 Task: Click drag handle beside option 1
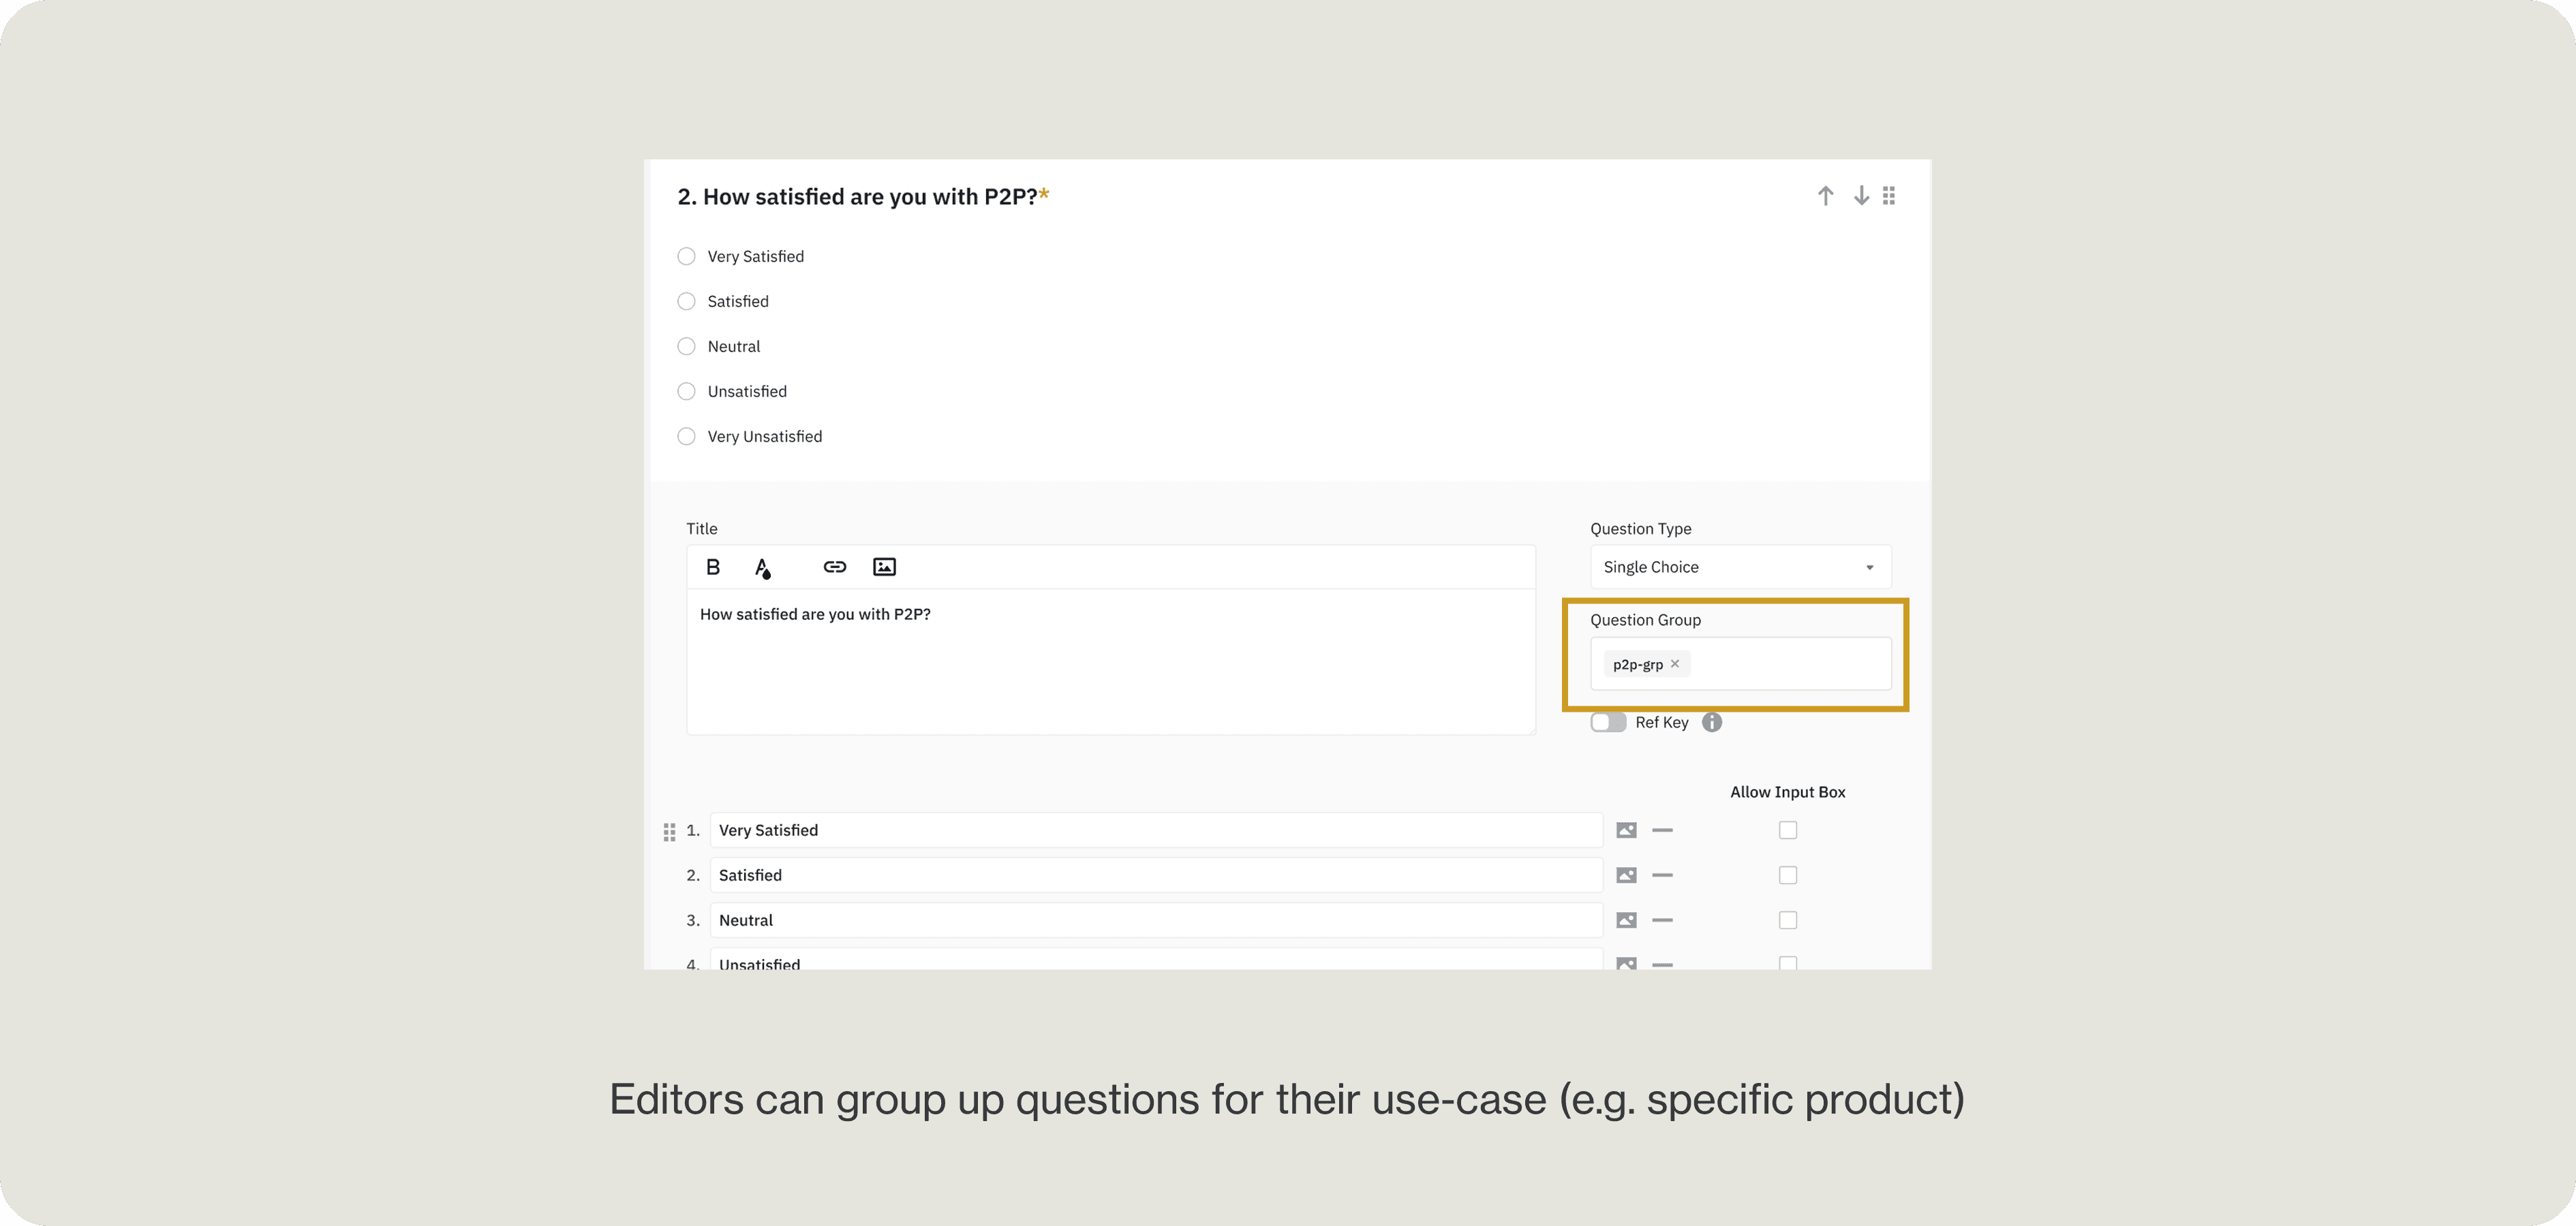pos(669,832)
